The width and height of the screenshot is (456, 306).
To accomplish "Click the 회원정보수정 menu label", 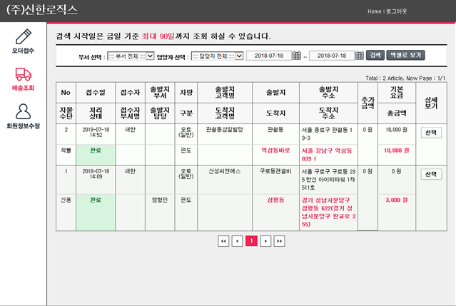I will pos(23,126).
